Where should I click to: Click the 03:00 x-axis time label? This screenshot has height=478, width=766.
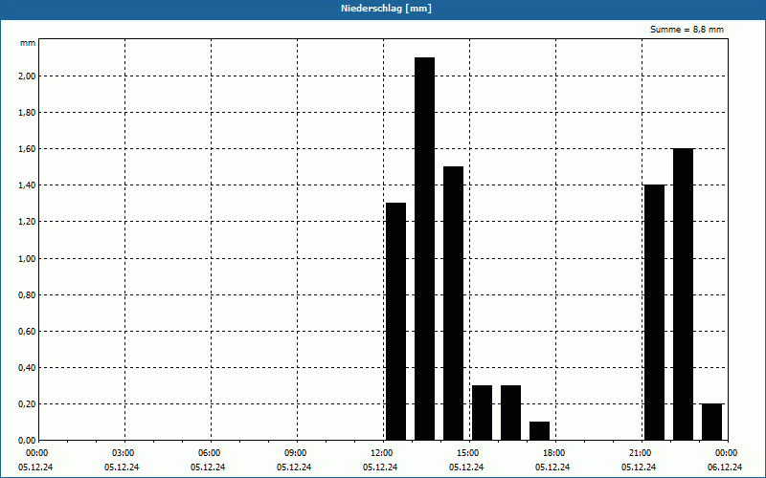tap(125, 453)
